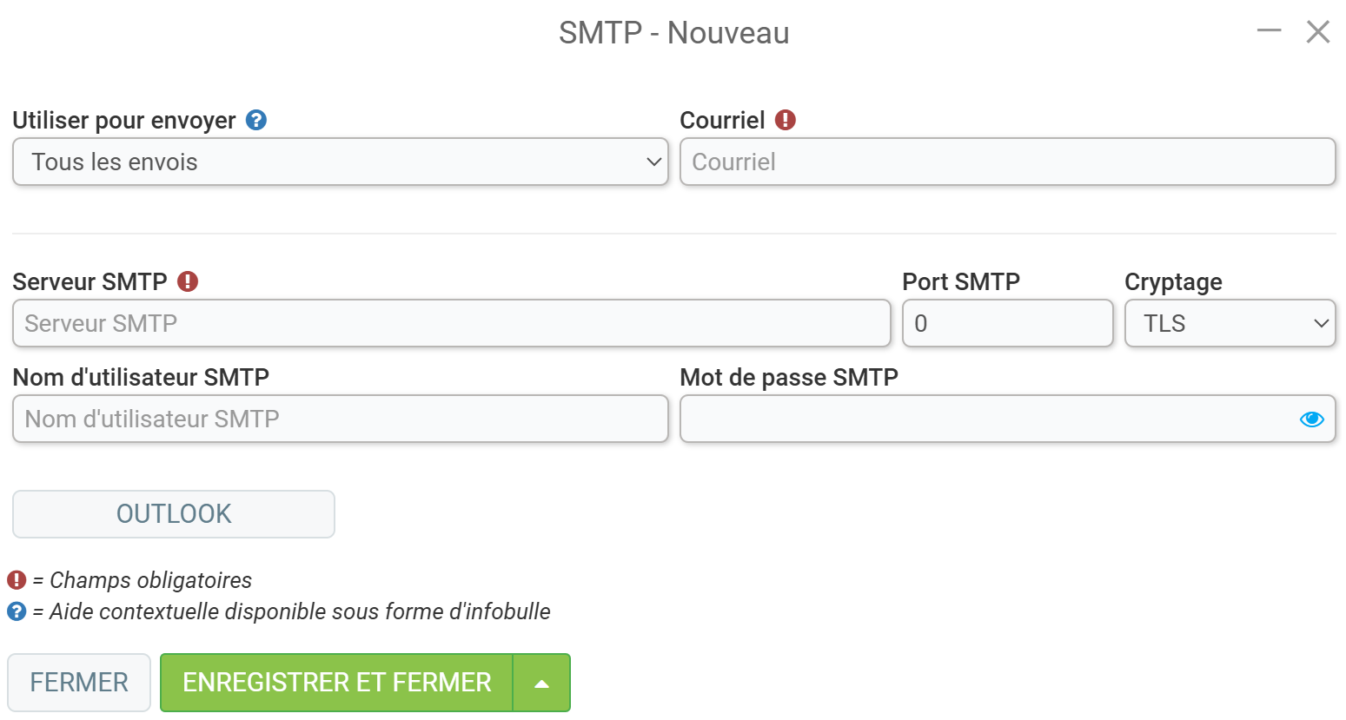The height and width of the screenshot is (720, 1346).
Task: Click inside the Mot de passe SMTP field
Action: [986, 419]
